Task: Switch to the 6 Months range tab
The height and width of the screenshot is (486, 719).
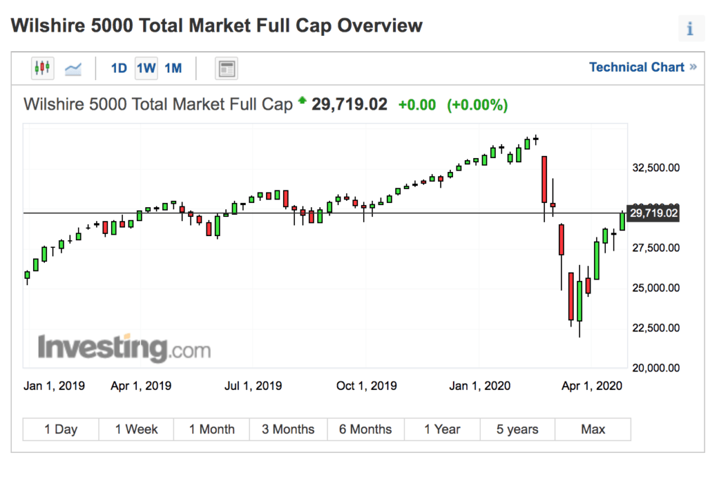Action: point(365,428)
